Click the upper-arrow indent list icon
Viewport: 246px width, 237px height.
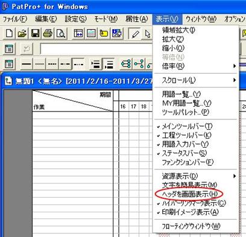(x=95, y=65)
